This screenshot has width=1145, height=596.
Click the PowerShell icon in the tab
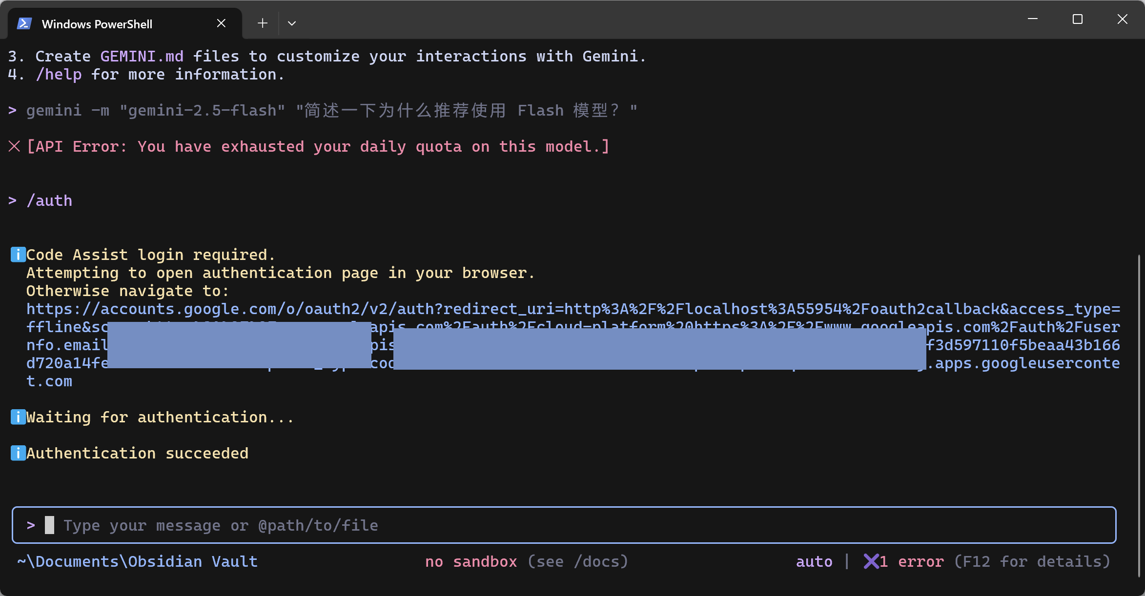point(24,23)
